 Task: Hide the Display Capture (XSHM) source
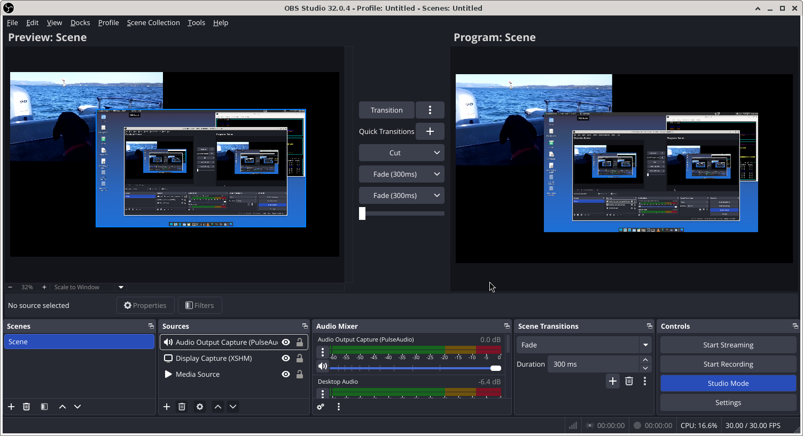(286, 358)
